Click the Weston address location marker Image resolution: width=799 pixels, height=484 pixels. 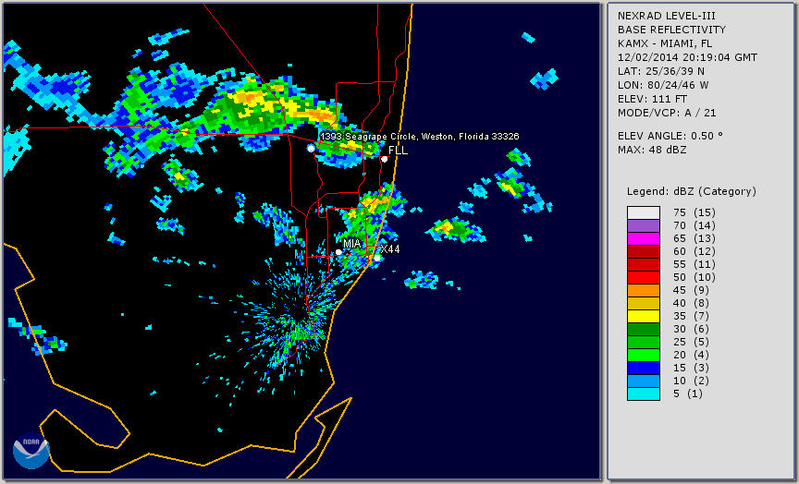(x=311, y=148)
